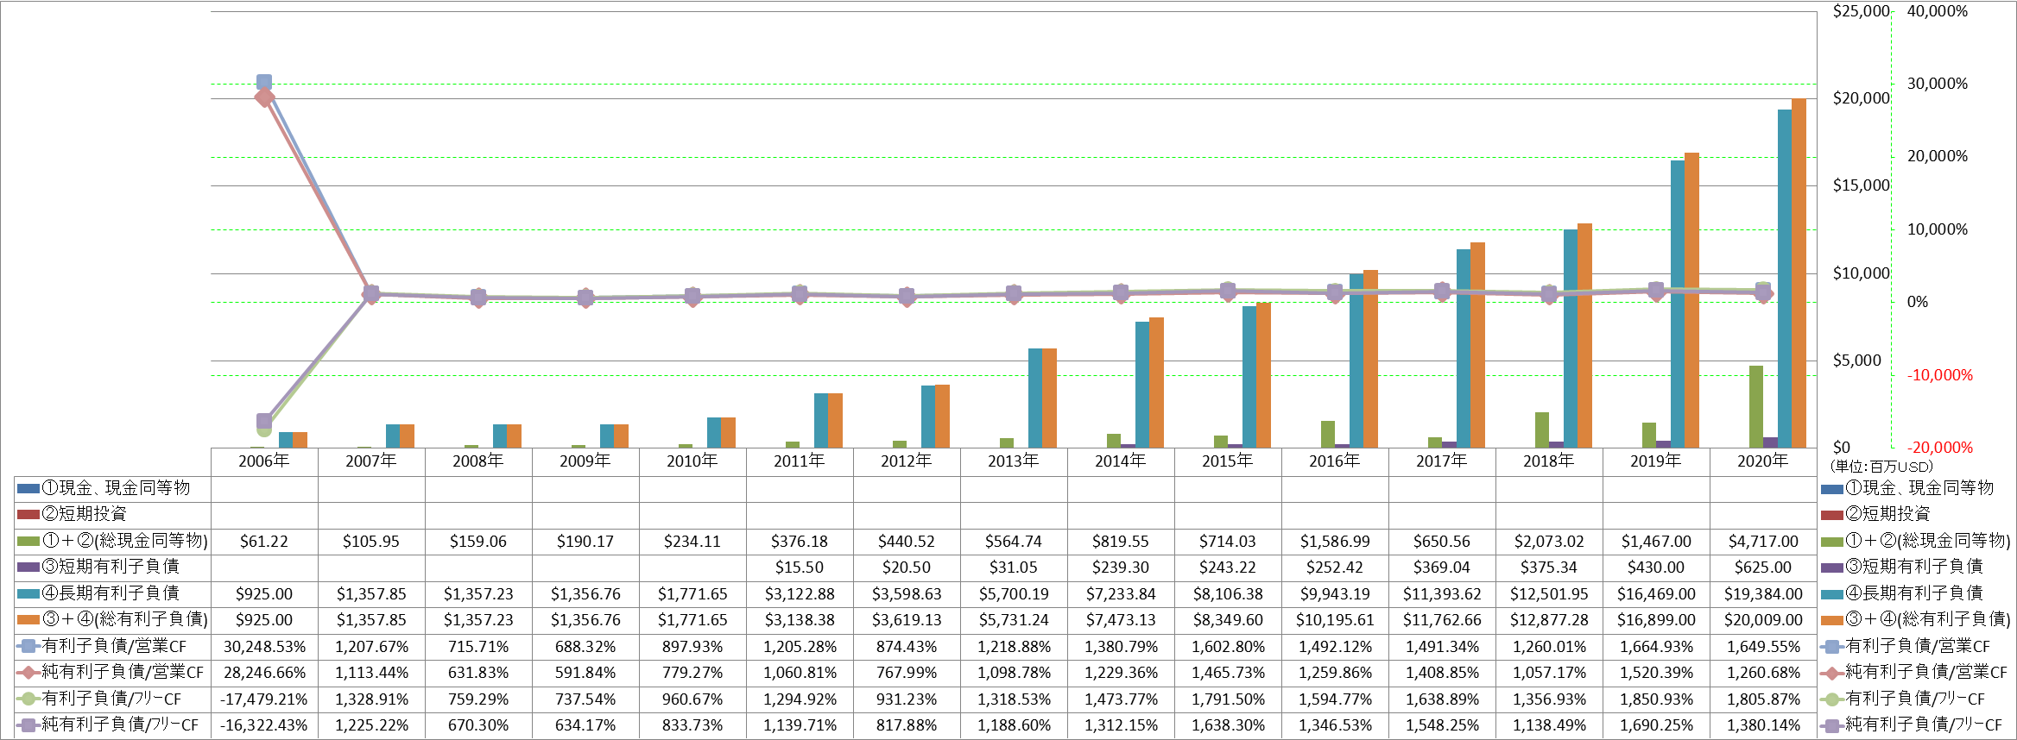This screenshot has width=2017, height=740.
Task: Click the left row label ②短期投資
Action: pos(84,514)
